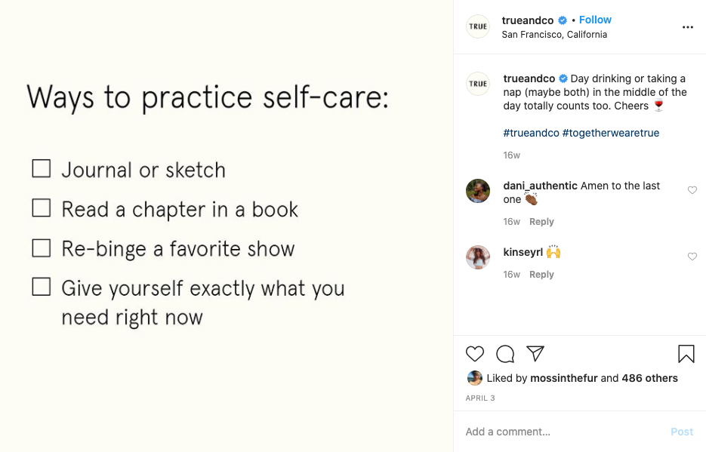Open the #trueandco hashtag
The width and height of the screenshot is (706, 452).
[531, 133]
